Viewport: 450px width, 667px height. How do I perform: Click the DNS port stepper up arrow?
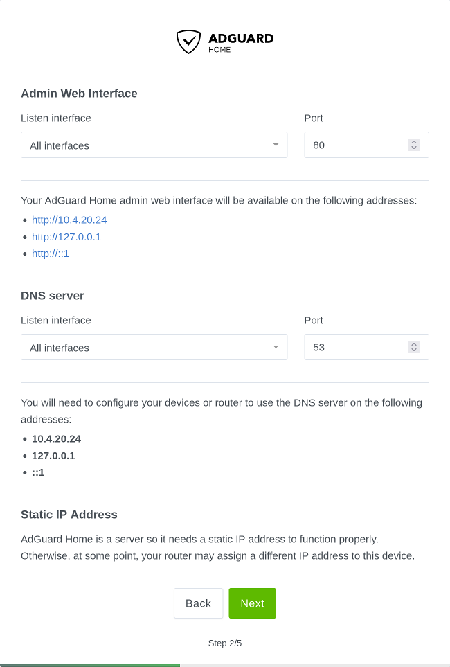click(413, 344)
